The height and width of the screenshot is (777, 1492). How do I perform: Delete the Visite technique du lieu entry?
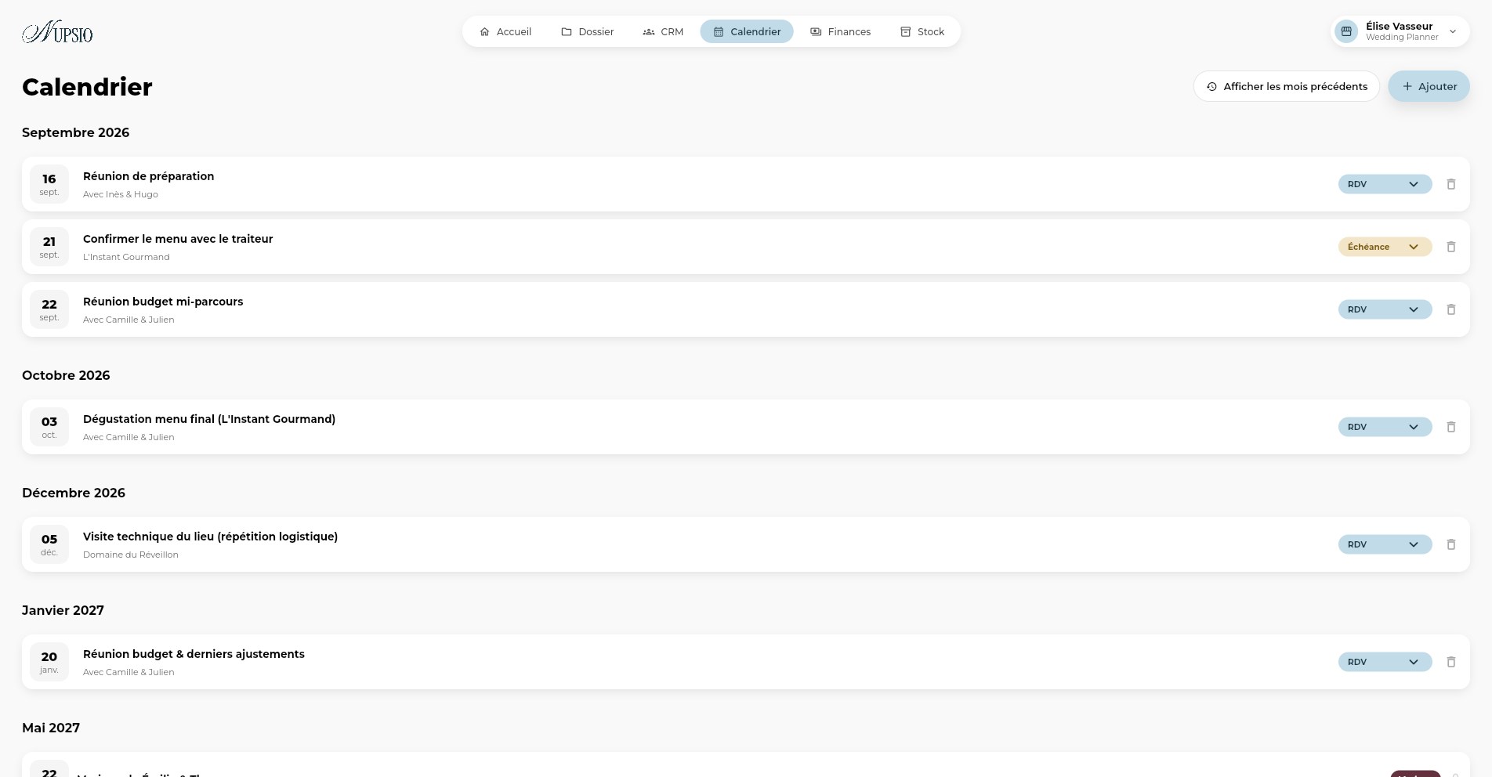tap(1450, 544)
